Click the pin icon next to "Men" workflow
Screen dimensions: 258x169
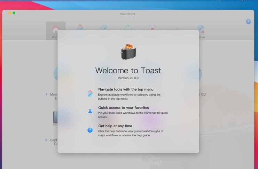click(x=46, y=94)
